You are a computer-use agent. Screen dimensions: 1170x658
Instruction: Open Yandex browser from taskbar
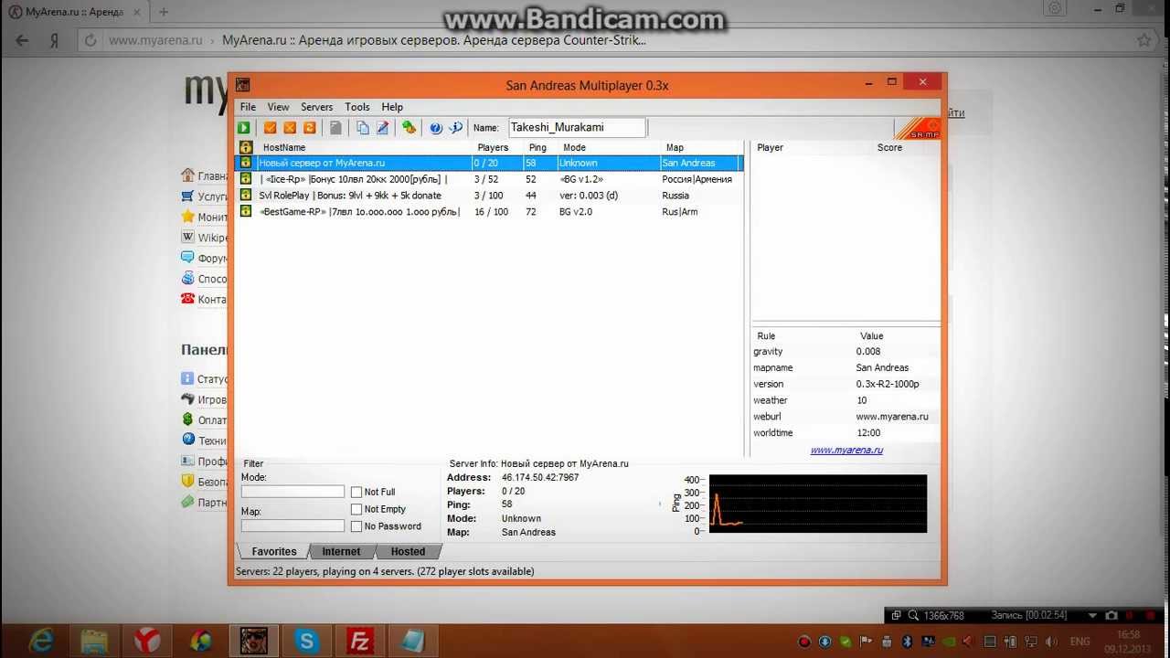click(x=146, y=641)
